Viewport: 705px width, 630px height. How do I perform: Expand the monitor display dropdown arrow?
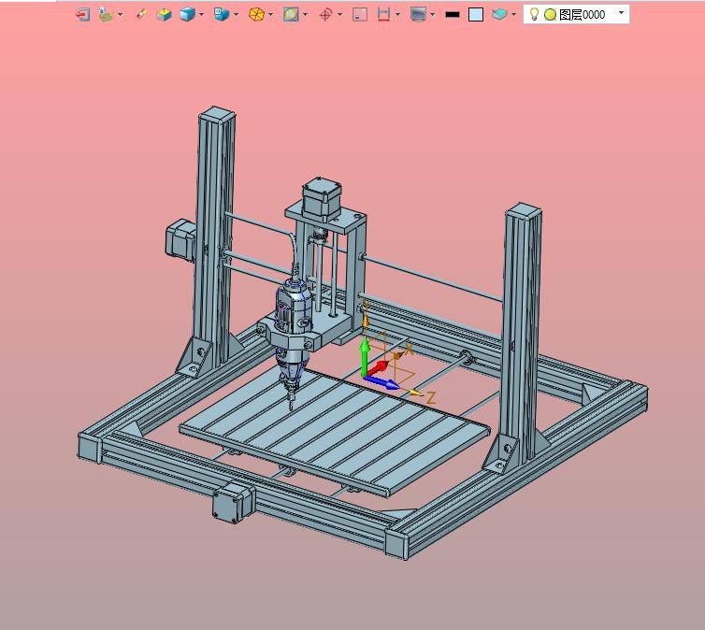433,15
